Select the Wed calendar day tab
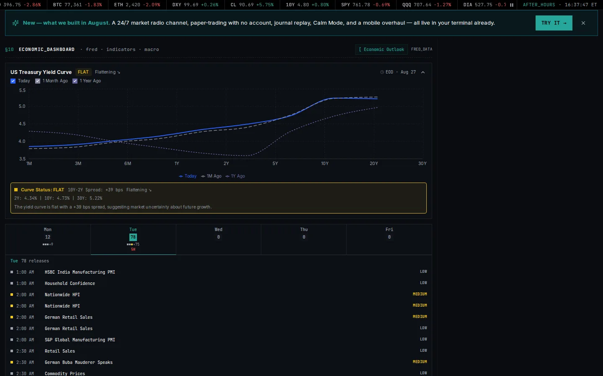This screenshot has height=376, width=603. (x=219, y=239)
